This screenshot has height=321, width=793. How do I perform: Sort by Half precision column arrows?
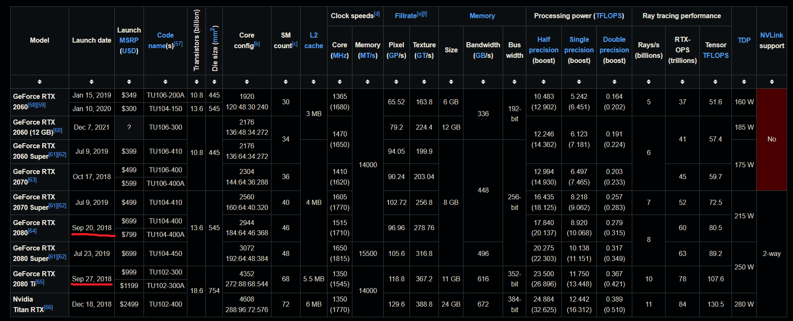544,82
